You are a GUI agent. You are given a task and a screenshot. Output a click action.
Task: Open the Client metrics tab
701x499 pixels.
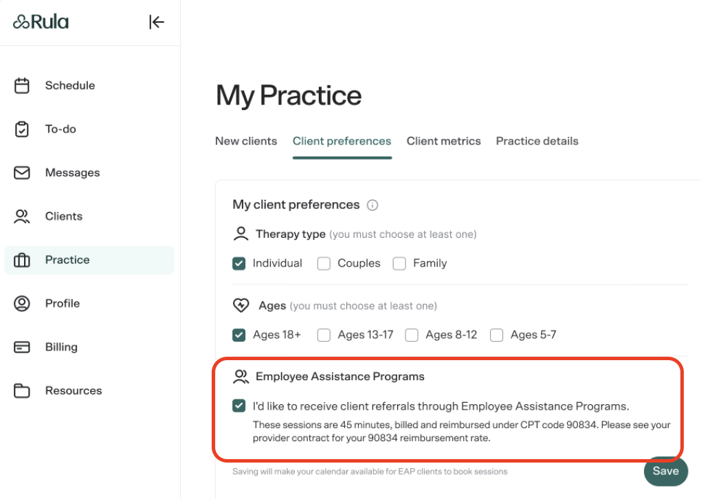coord(443,142)
